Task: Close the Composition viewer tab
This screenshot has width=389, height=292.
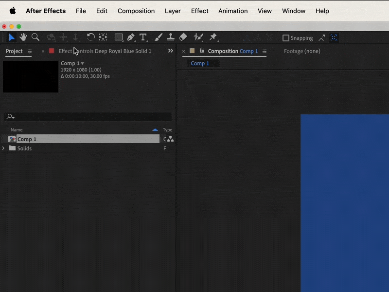Action: (184, 52)
